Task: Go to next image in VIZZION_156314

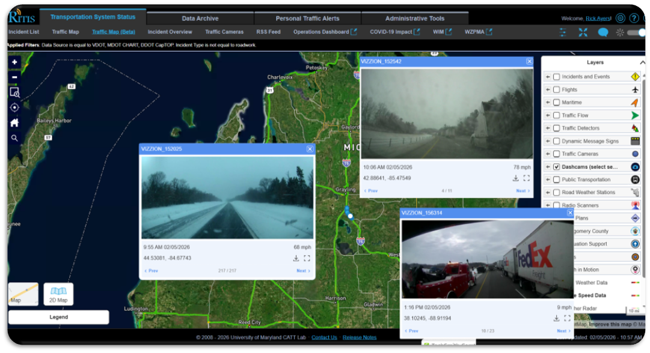Action: (563, 331)
